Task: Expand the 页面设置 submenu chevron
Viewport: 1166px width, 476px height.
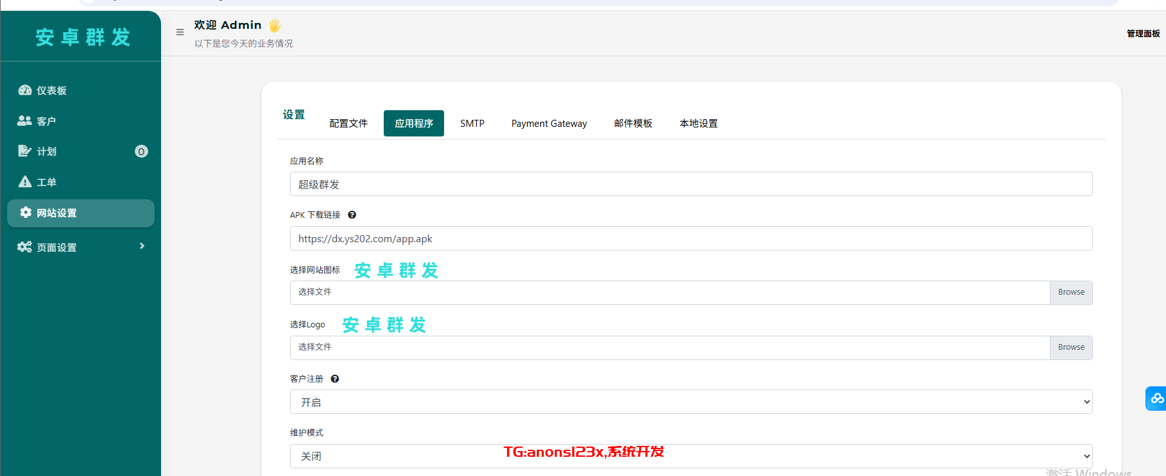Action: coord(142,246)
